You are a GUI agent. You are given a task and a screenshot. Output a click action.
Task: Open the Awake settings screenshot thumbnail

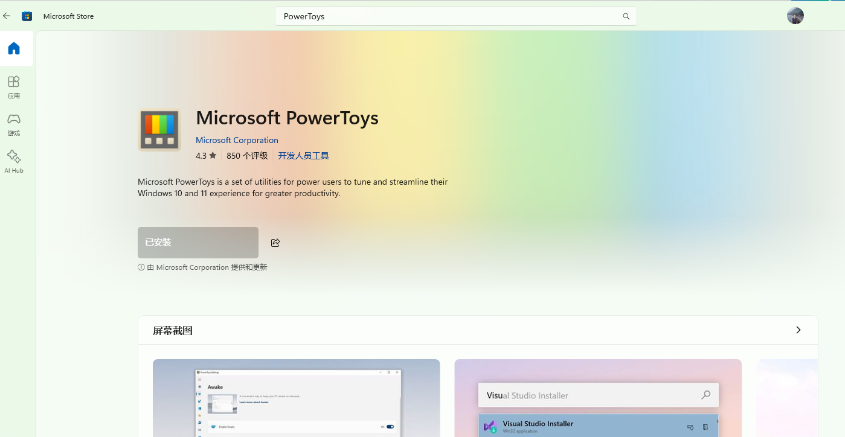296,398
